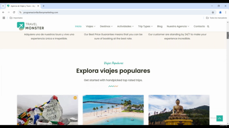Click the back-to-top arrow button

219,118
